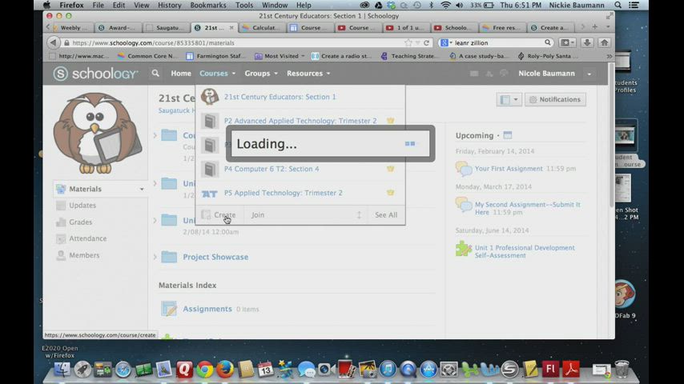684x384 pixels.
Task: Click the Notifications button
Action: click(554, 99)
